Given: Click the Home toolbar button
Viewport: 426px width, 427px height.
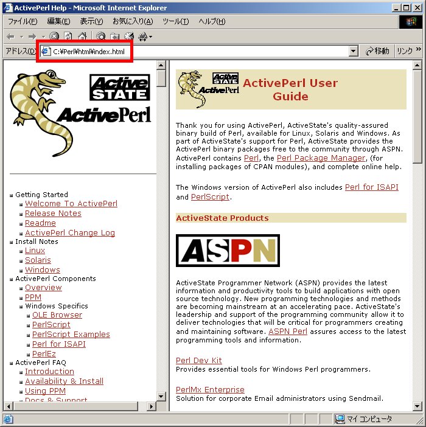Looking at the screenshot, I should (x=82, y=36).
